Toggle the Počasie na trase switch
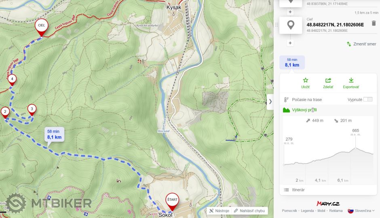The height and width of the screenshot is (218, 380). pos(367,100)
